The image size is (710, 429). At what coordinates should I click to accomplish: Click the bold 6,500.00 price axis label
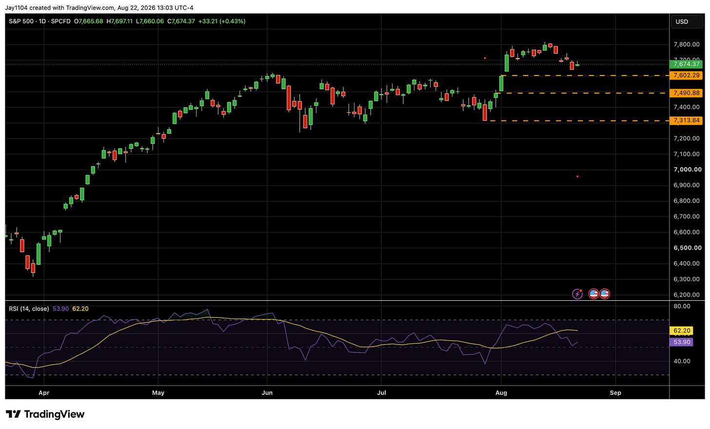pos(688,248)
